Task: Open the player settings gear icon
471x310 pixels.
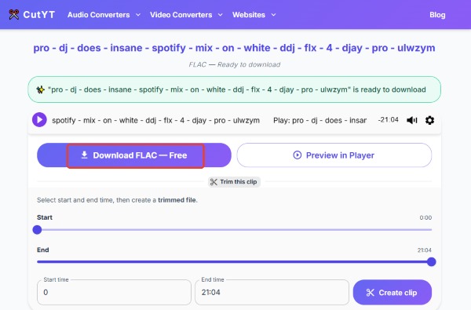Action: [x=430, y=120]
